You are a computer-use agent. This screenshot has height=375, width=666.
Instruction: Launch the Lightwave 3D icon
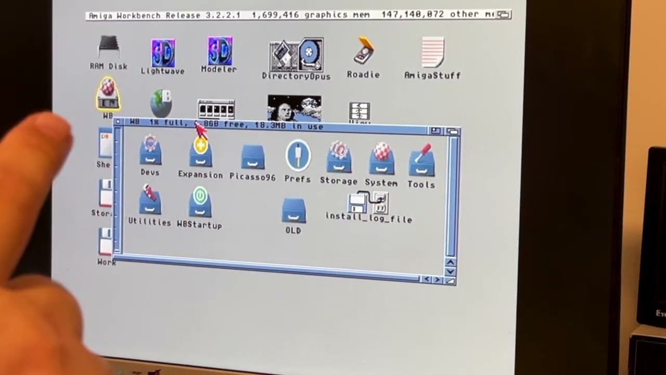(163, 52)
